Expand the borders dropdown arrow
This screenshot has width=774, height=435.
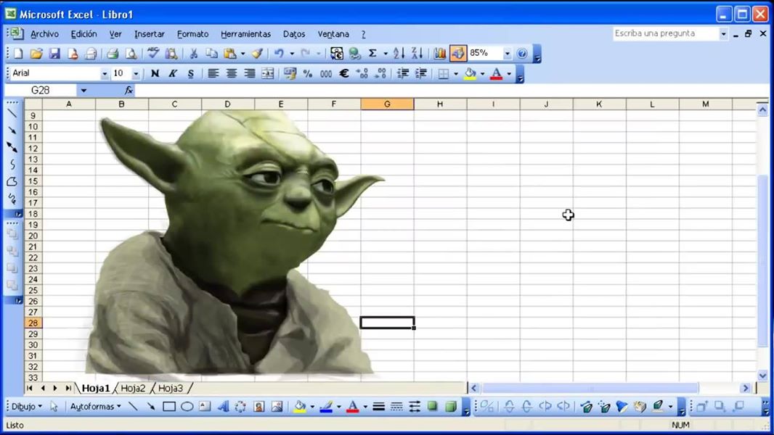click(455, 74)
